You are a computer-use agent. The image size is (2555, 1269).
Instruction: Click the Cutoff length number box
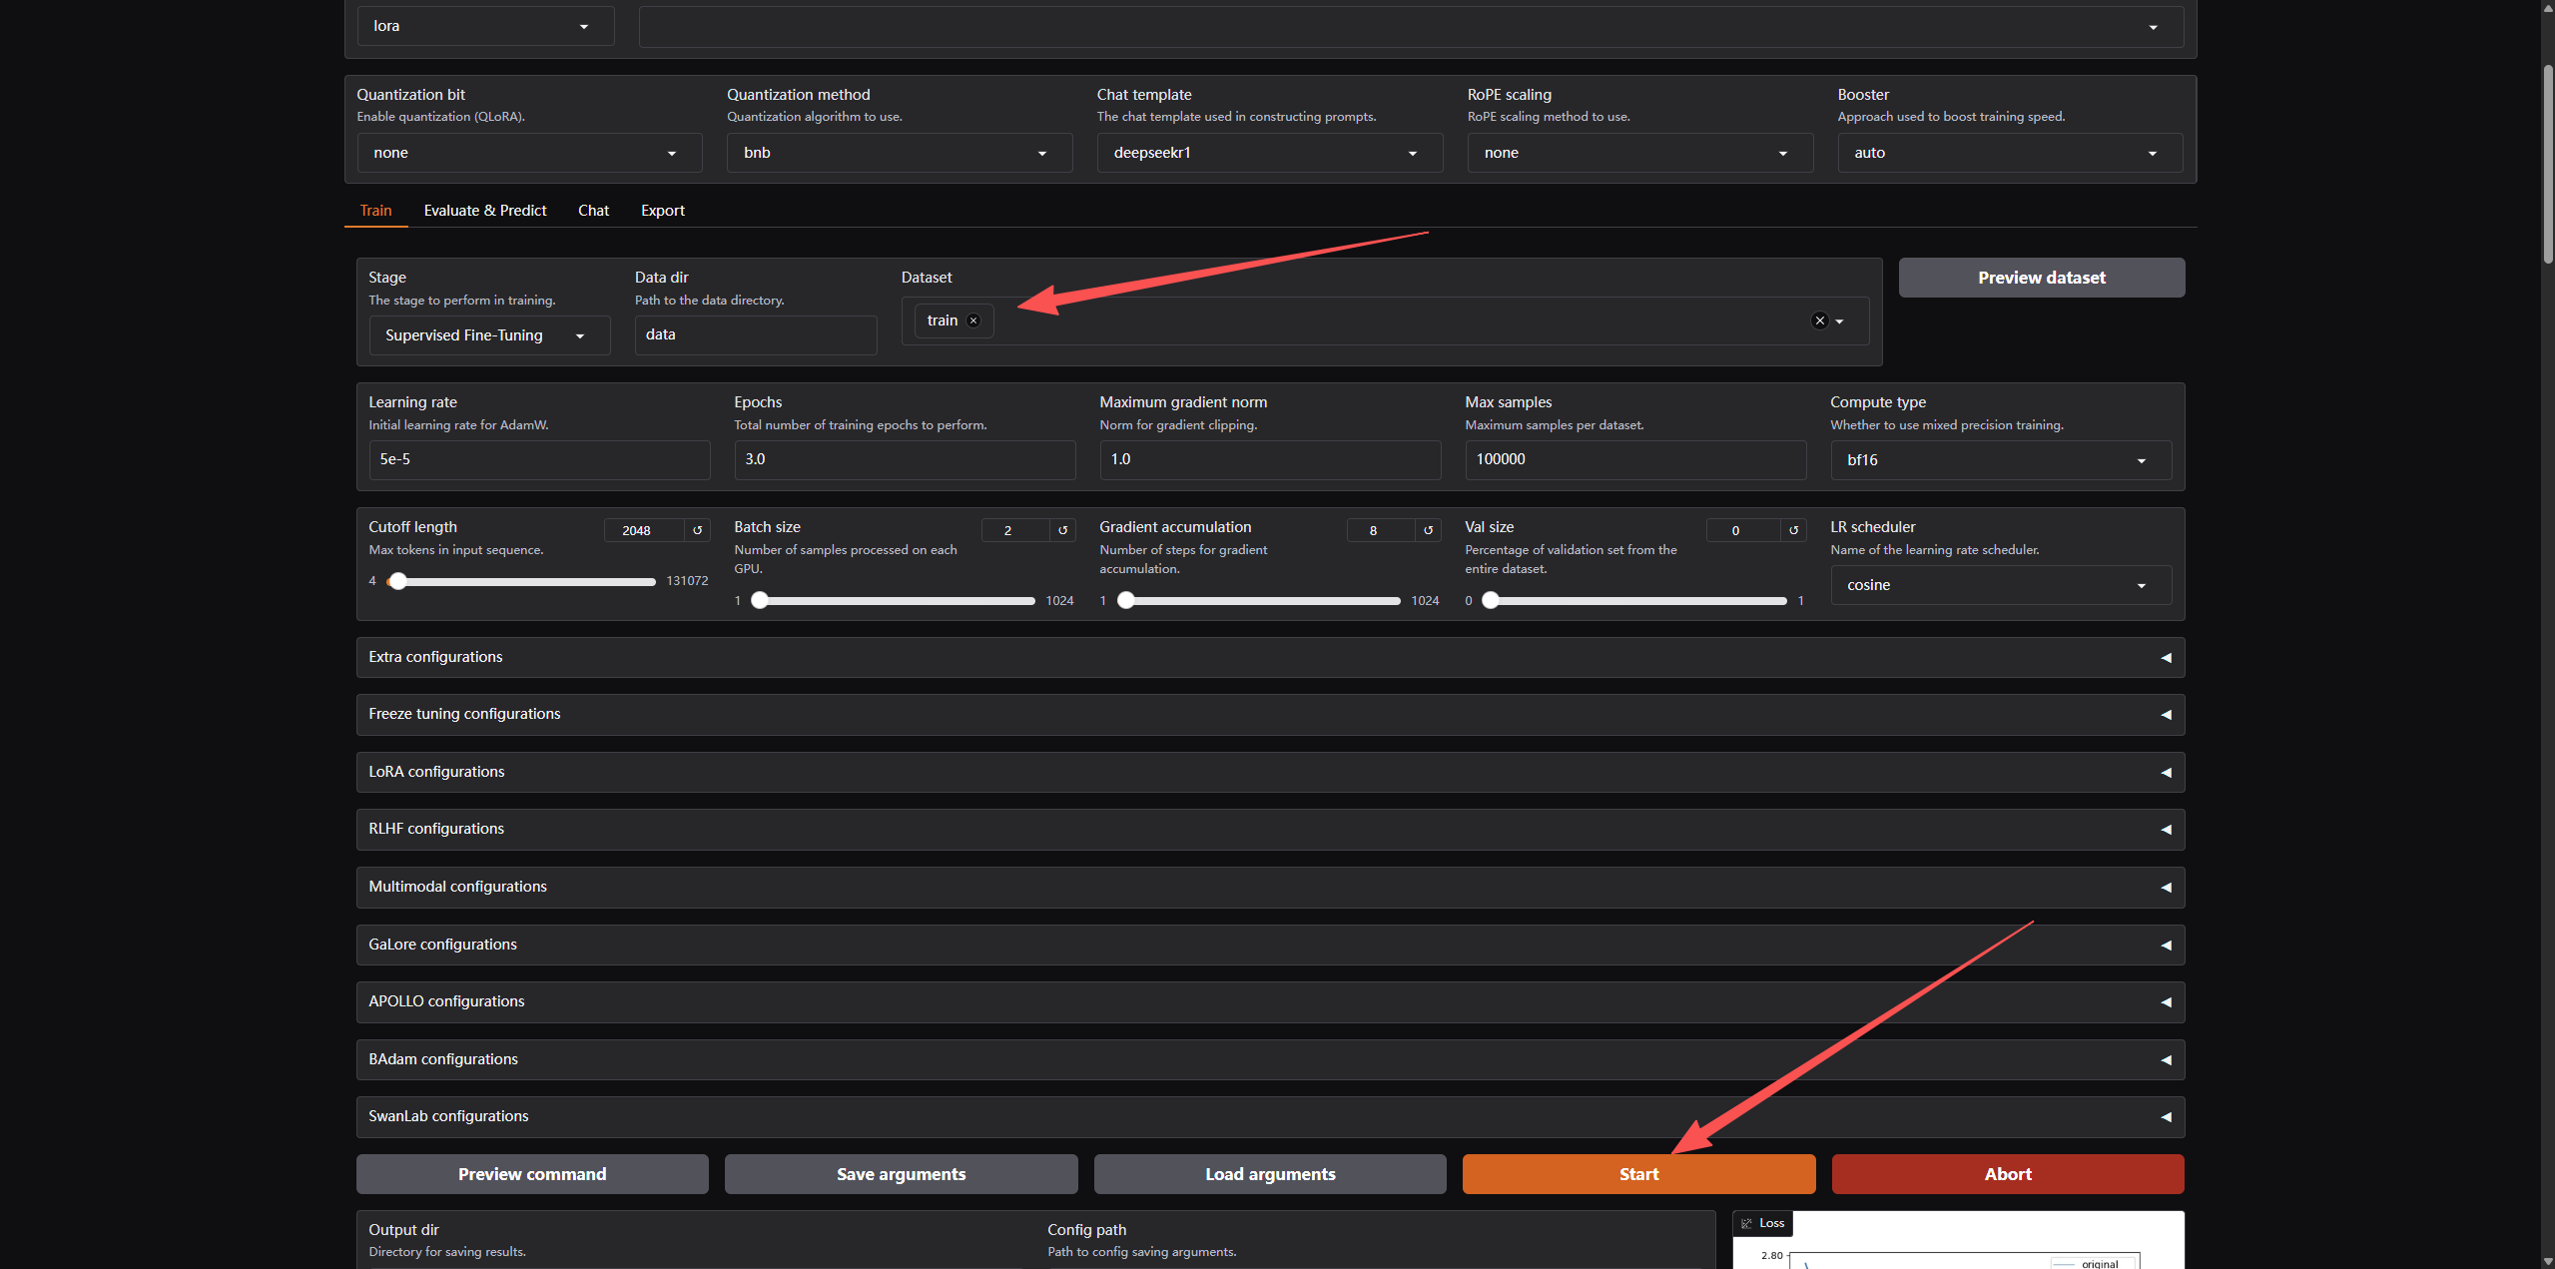tap(644, 530)
